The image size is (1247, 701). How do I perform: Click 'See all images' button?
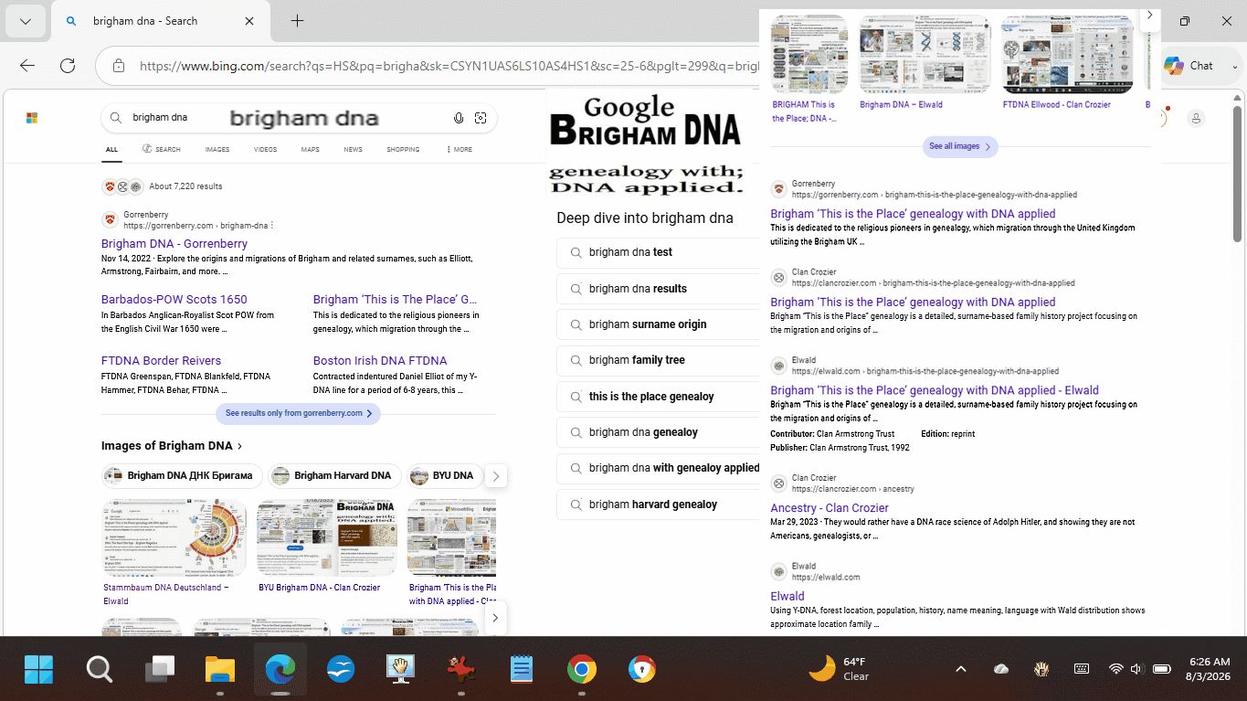click(959, 146)
